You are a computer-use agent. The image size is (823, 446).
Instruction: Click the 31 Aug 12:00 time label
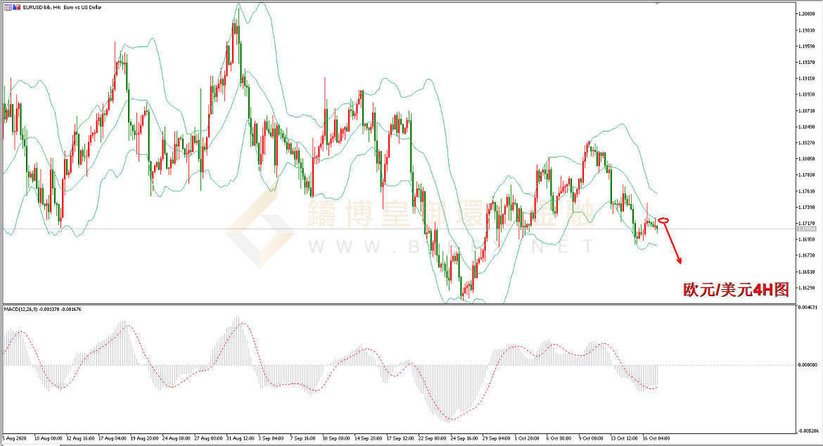[x=241, y=438]
